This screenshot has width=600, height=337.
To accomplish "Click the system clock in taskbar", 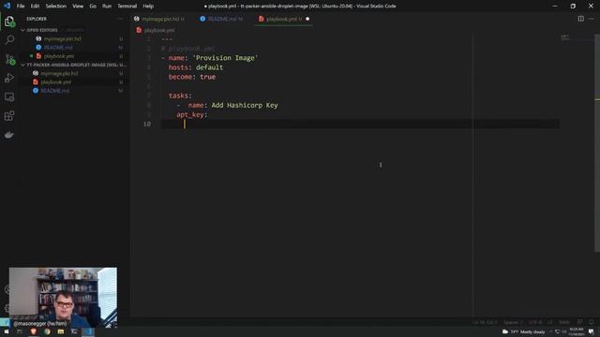I will click(577, 331).
